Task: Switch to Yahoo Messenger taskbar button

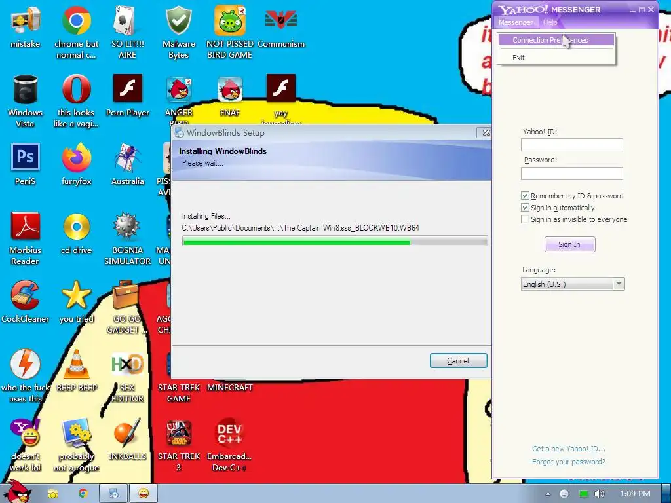Action: tap(144, 494)
